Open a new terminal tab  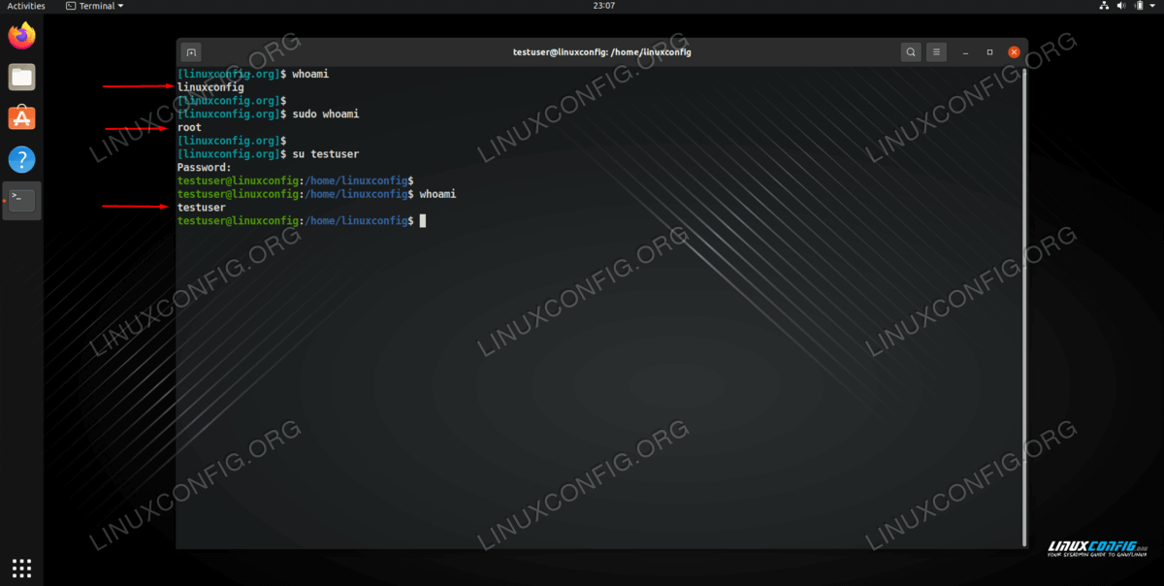pos(191,51)
